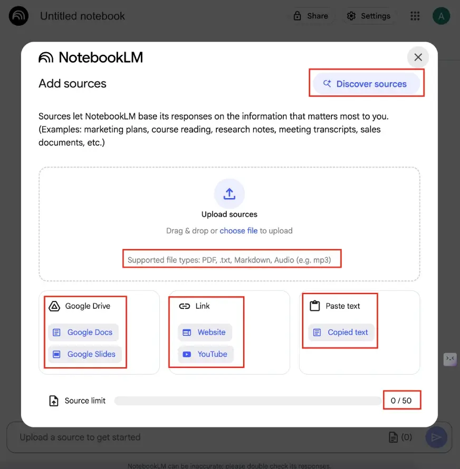This screenshot has height=469, width=460.
Task: Click the Untitled notebook title
Action: pyautogui.click(x=82, y=16)
